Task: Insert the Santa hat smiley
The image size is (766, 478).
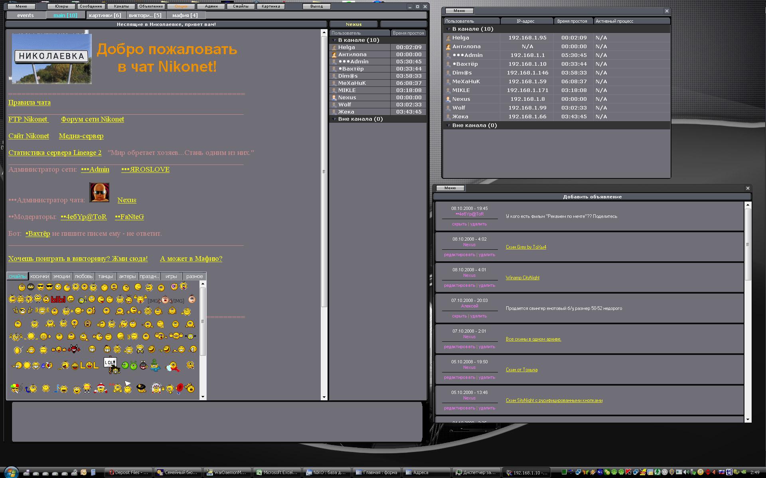Action: point(101,388)
